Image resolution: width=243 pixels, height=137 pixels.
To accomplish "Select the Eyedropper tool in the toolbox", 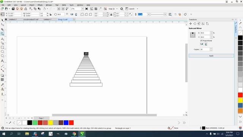I will (x=2, y=85).
